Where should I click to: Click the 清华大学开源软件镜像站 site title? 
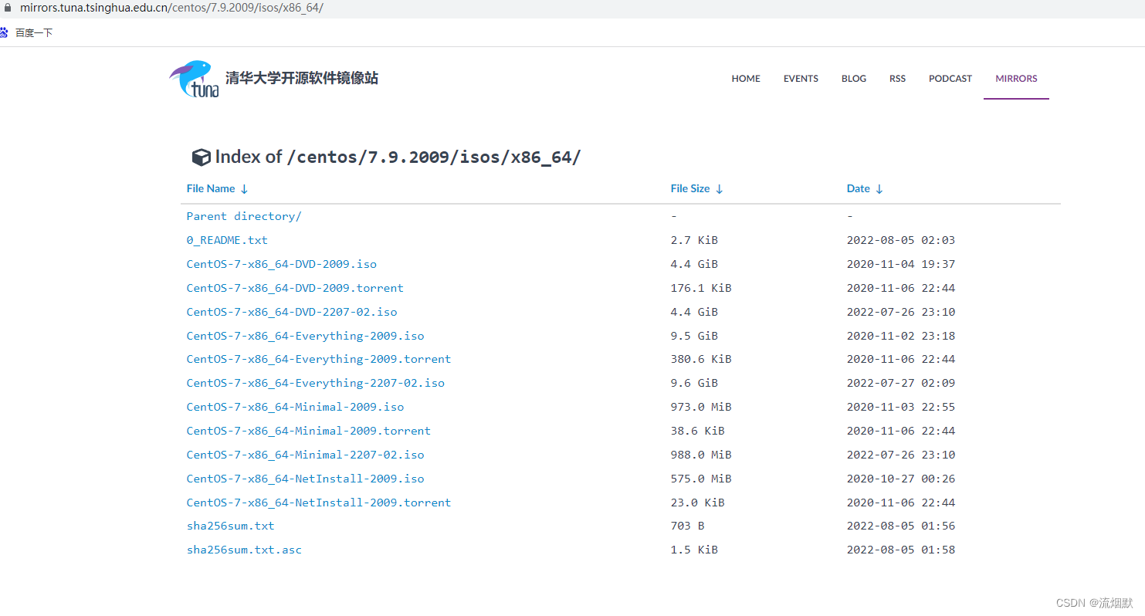[x=302, y=78]
